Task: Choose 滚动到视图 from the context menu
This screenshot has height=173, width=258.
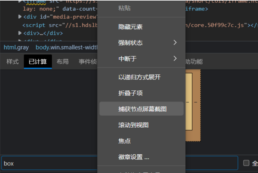Action: [141, 125]
